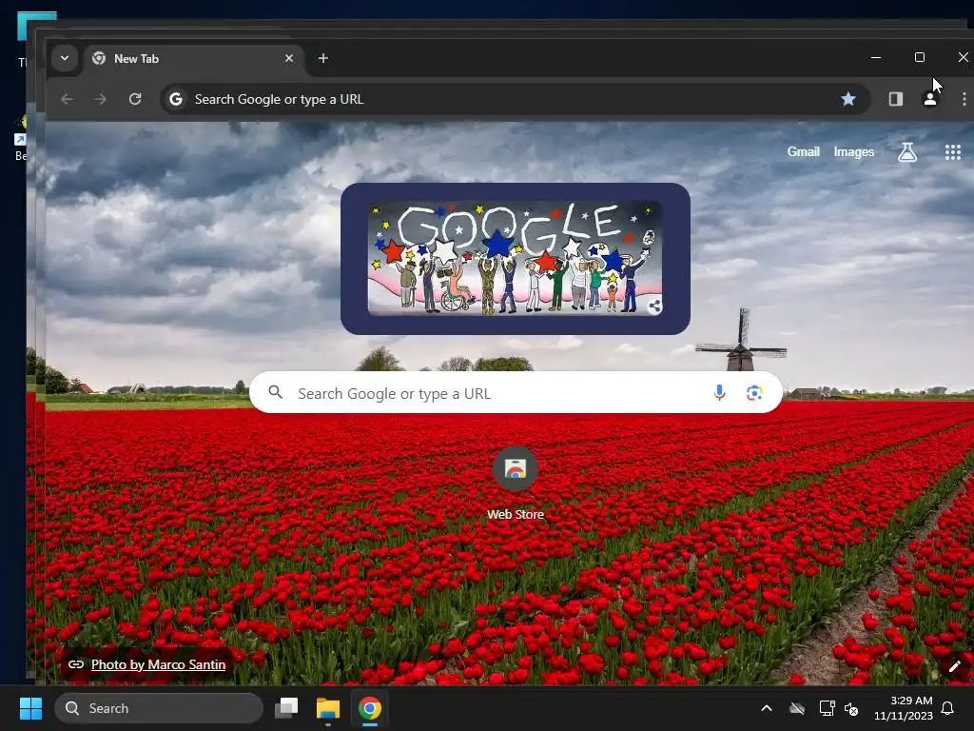Open the tab search dropdown arrow
The width and height of the screenshot is (974, 731).
[x=65, y=58]
